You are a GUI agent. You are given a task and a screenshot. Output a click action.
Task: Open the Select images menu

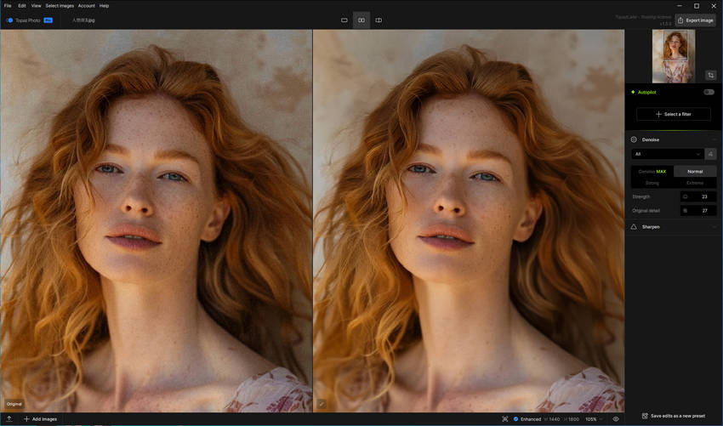60,6
